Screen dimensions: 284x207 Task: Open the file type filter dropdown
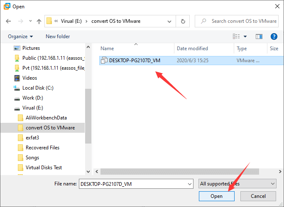pos(237,183)
